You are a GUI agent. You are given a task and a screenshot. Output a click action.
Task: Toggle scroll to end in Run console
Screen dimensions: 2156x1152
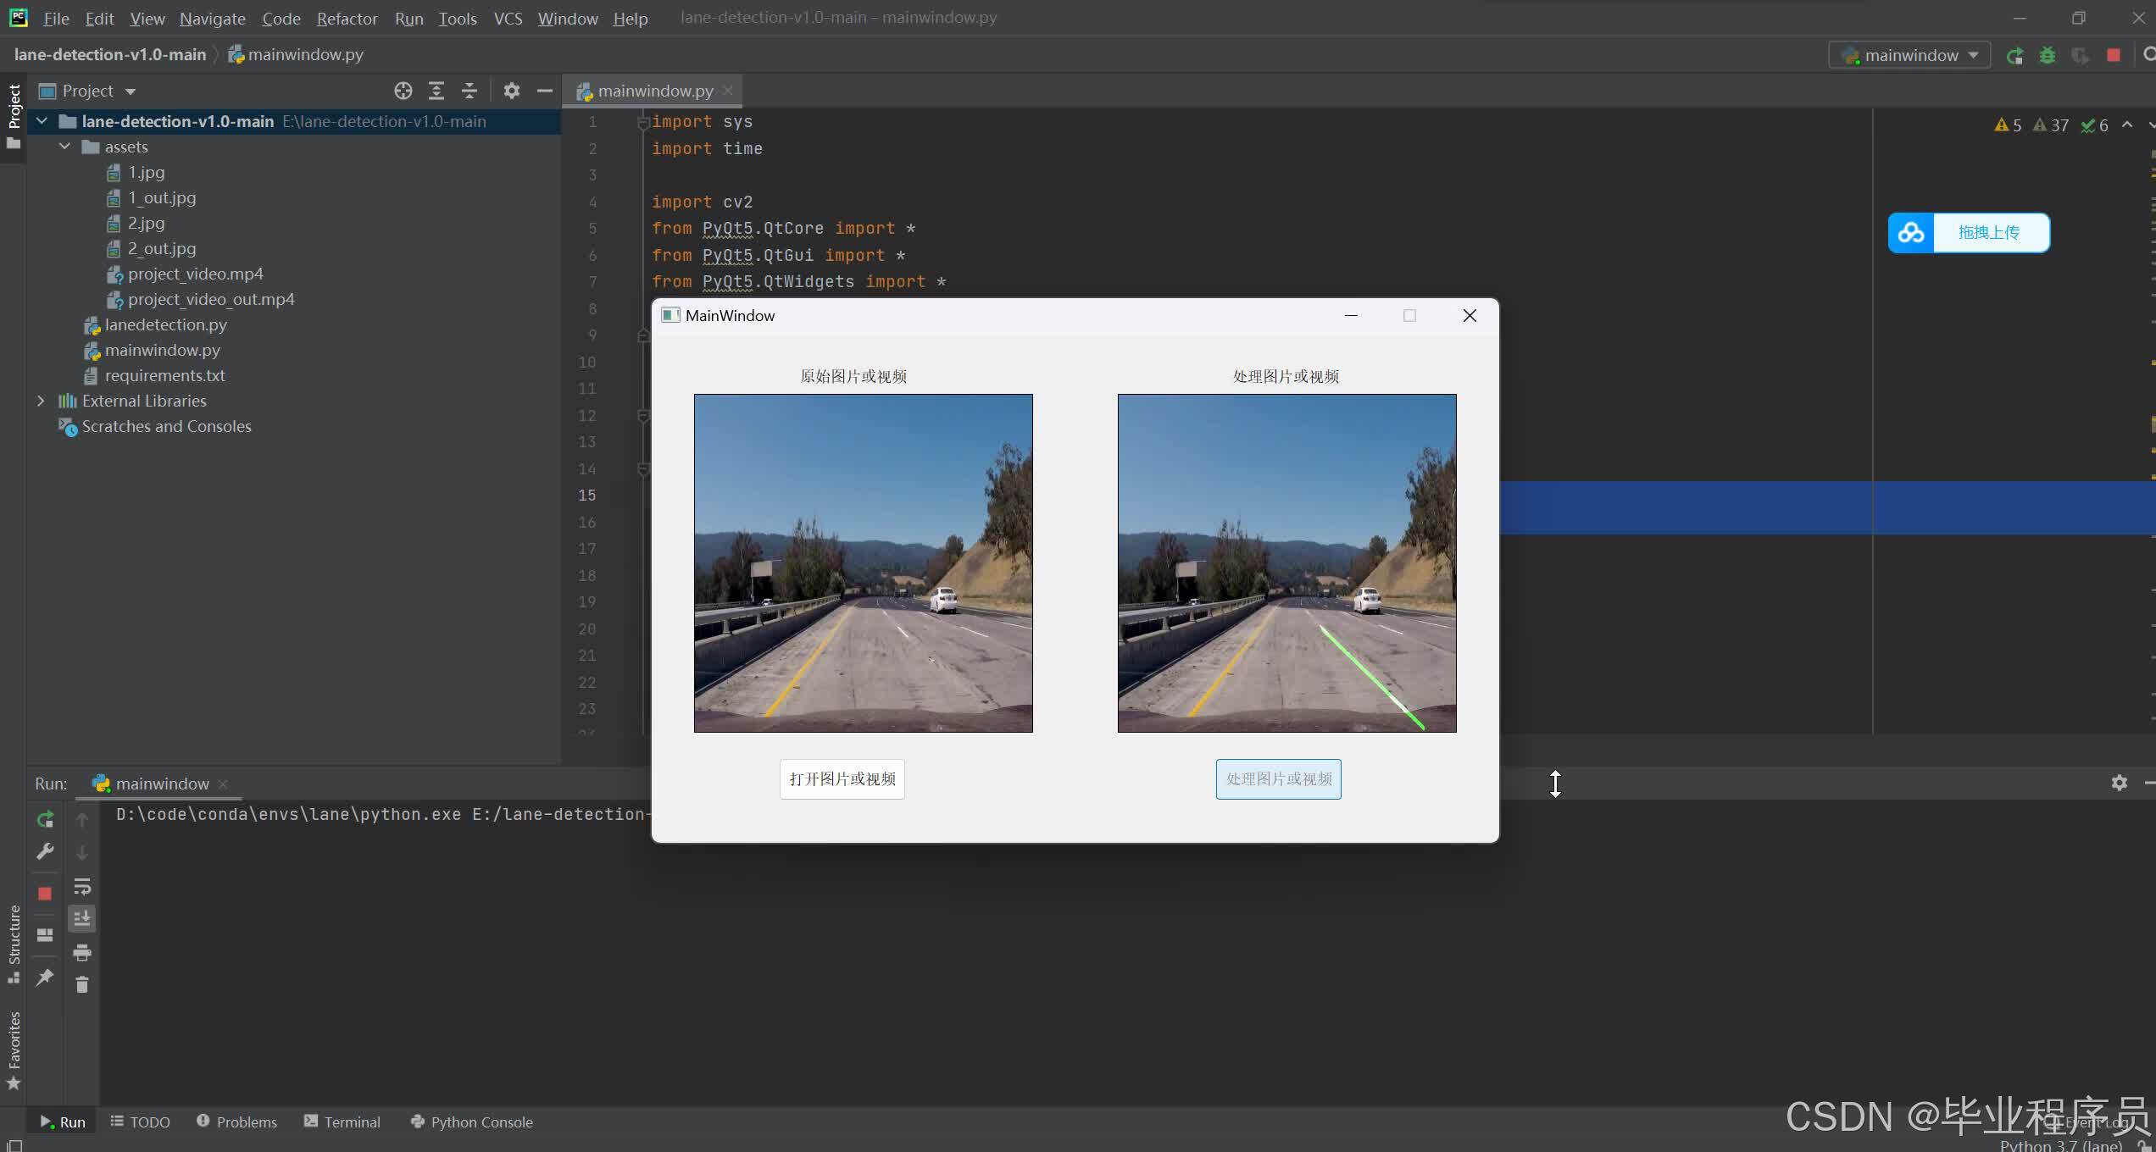(82, 918)
